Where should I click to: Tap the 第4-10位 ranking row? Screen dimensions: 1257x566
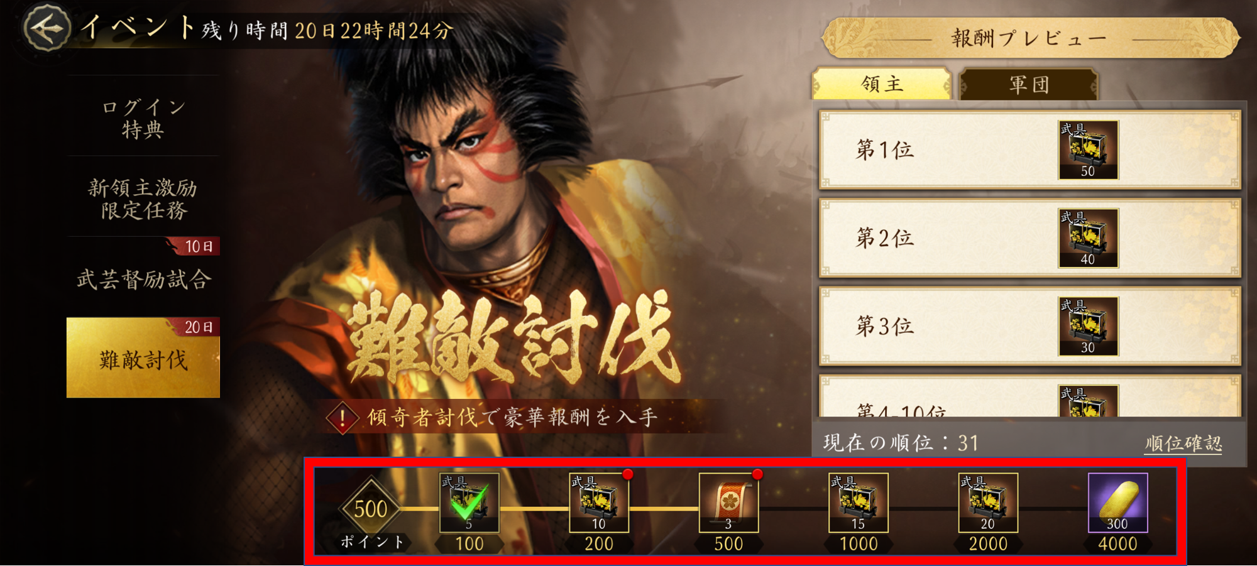[1030, 396]
